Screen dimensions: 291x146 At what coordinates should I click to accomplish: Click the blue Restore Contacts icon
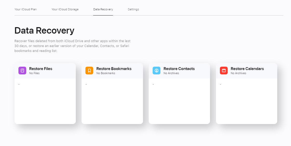[157, 71]
